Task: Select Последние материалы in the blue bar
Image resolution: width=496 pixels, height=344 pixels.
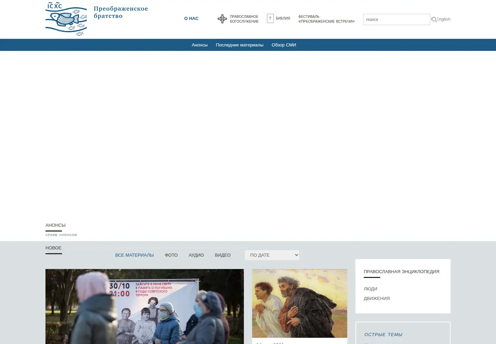Action: 240,45
